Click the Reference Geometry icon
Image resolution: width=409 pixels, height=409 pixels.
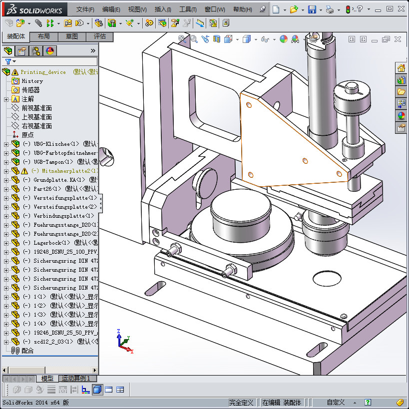coord(130,23)
